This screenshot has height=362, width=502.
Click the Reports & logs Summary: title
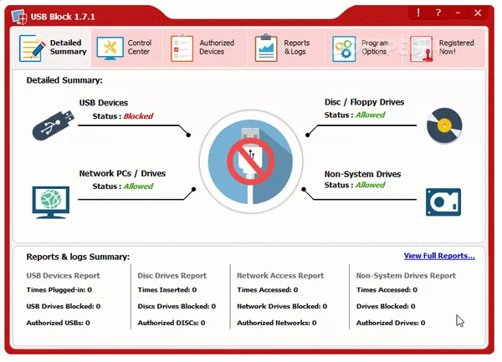point(78,257)
